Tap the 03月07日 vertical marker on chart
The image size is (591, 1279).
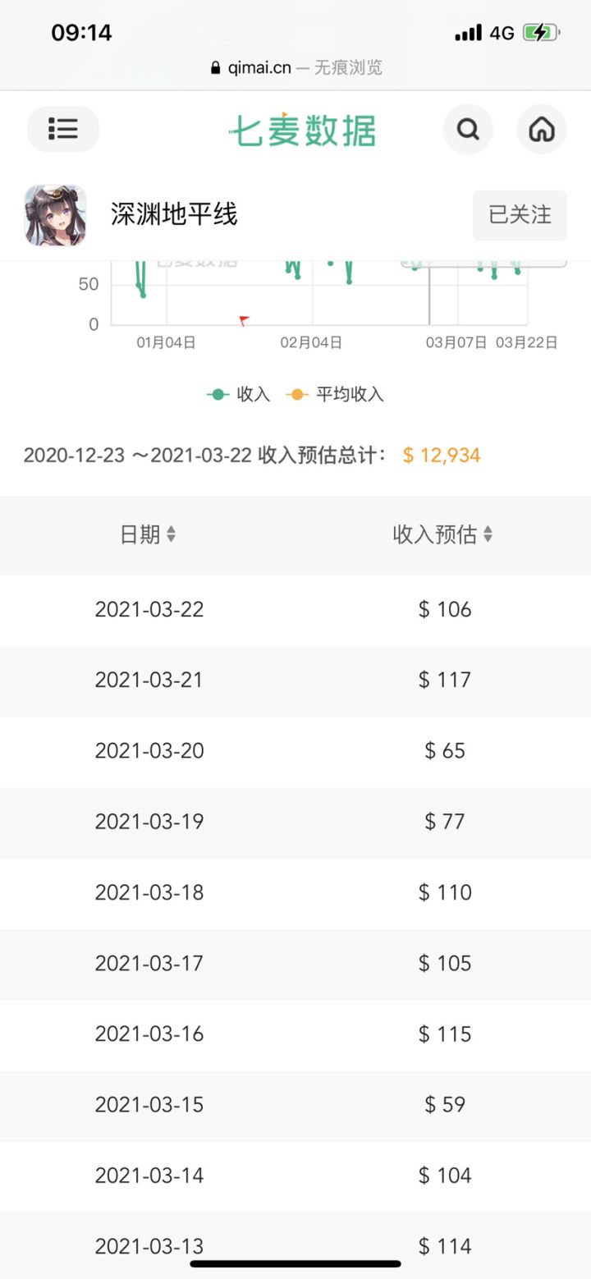pyautogui.click(x=429, y=294)
